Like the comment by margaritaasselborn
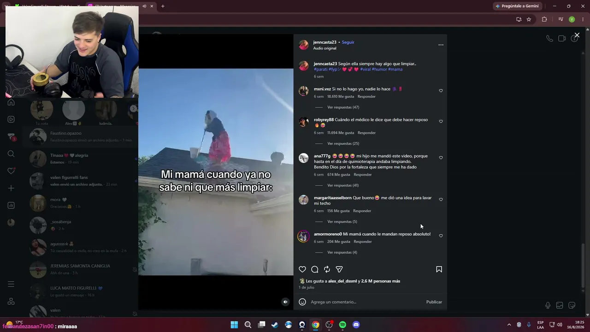Screen dimensions: 590x332 pyautogui.click(x=441, y=200)
